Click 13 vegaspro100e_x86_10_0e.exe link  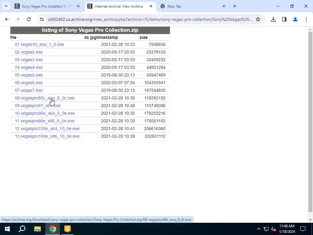tap(47, 136)
